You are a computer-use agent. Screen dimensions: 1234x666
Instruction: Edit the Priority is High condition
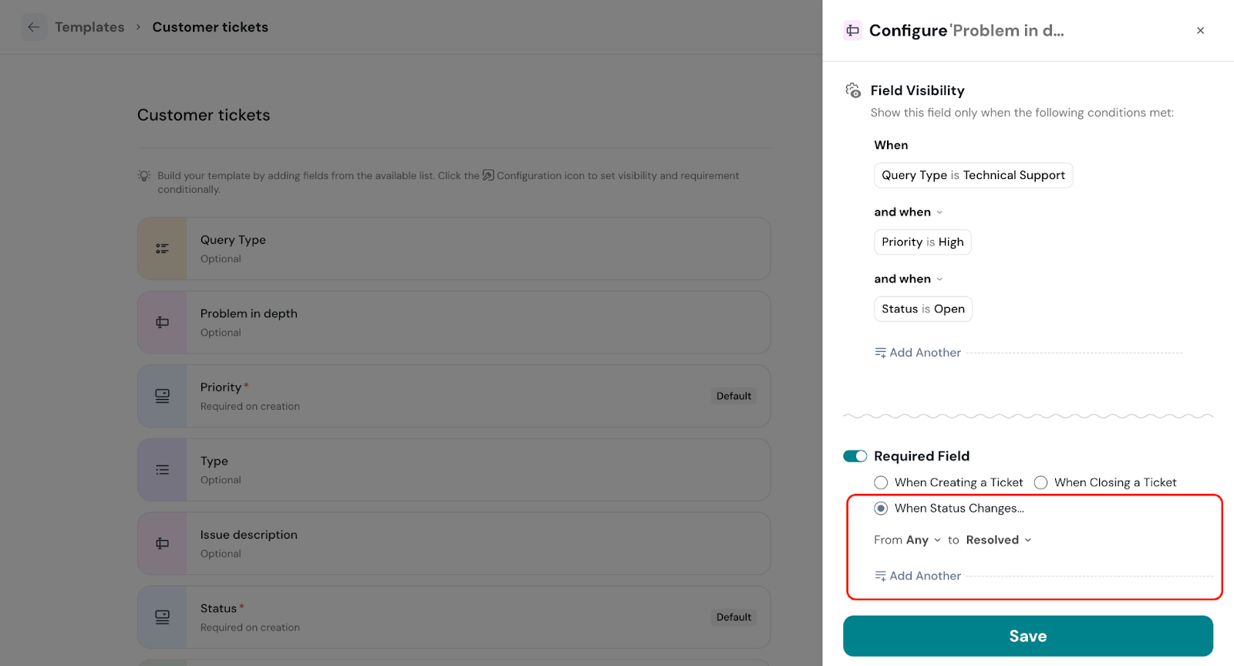click(922, 242)
